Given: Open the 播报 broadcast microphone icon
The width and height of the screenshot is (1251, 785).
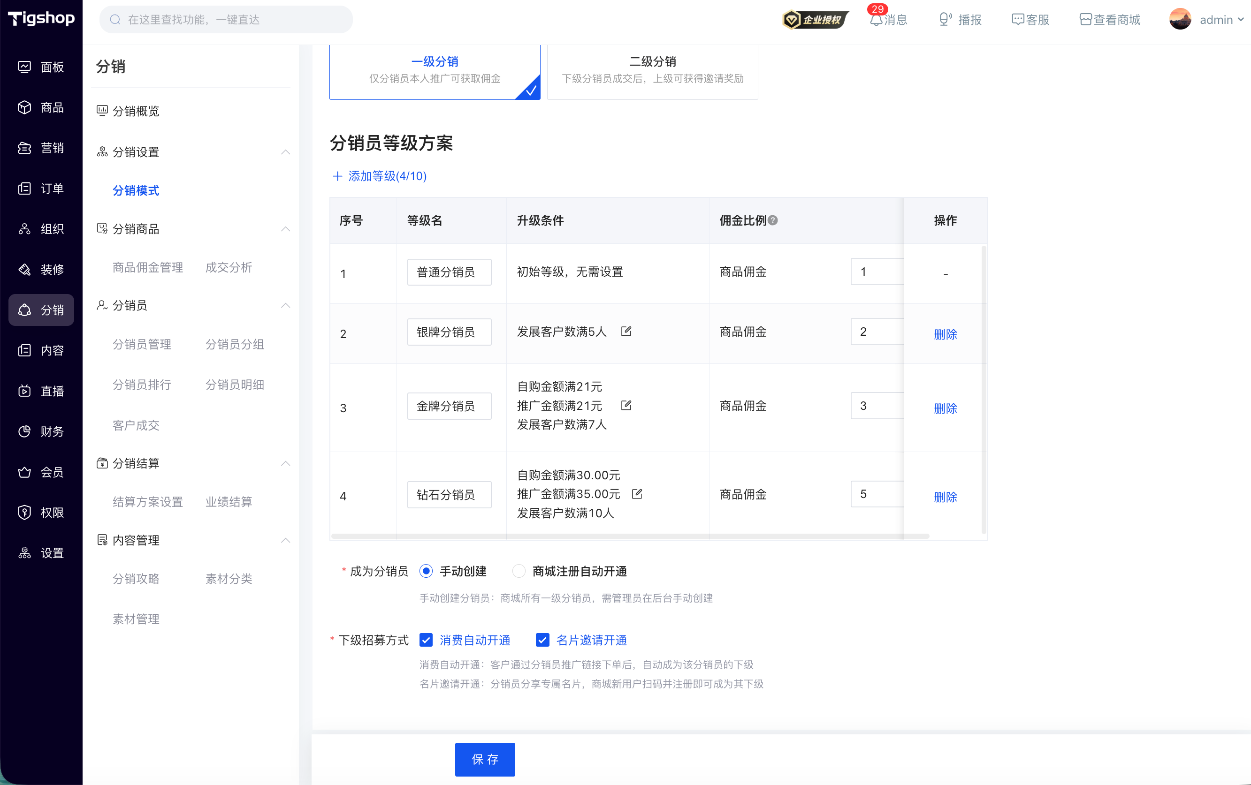Looking at the screenshot, I should (946, 20).
